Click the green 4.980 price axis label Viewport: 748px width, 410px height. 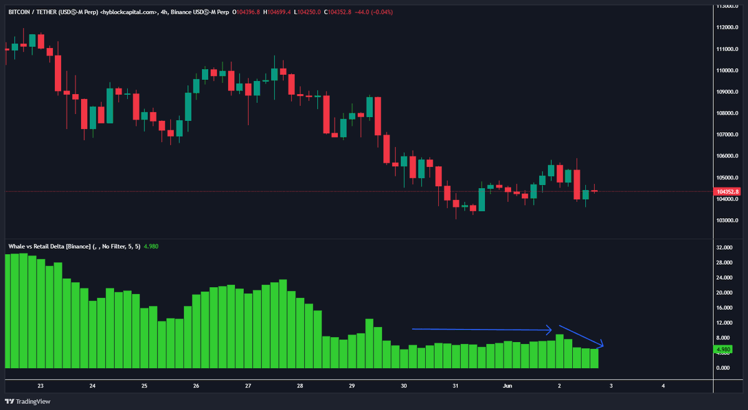(x=723, y=350)
